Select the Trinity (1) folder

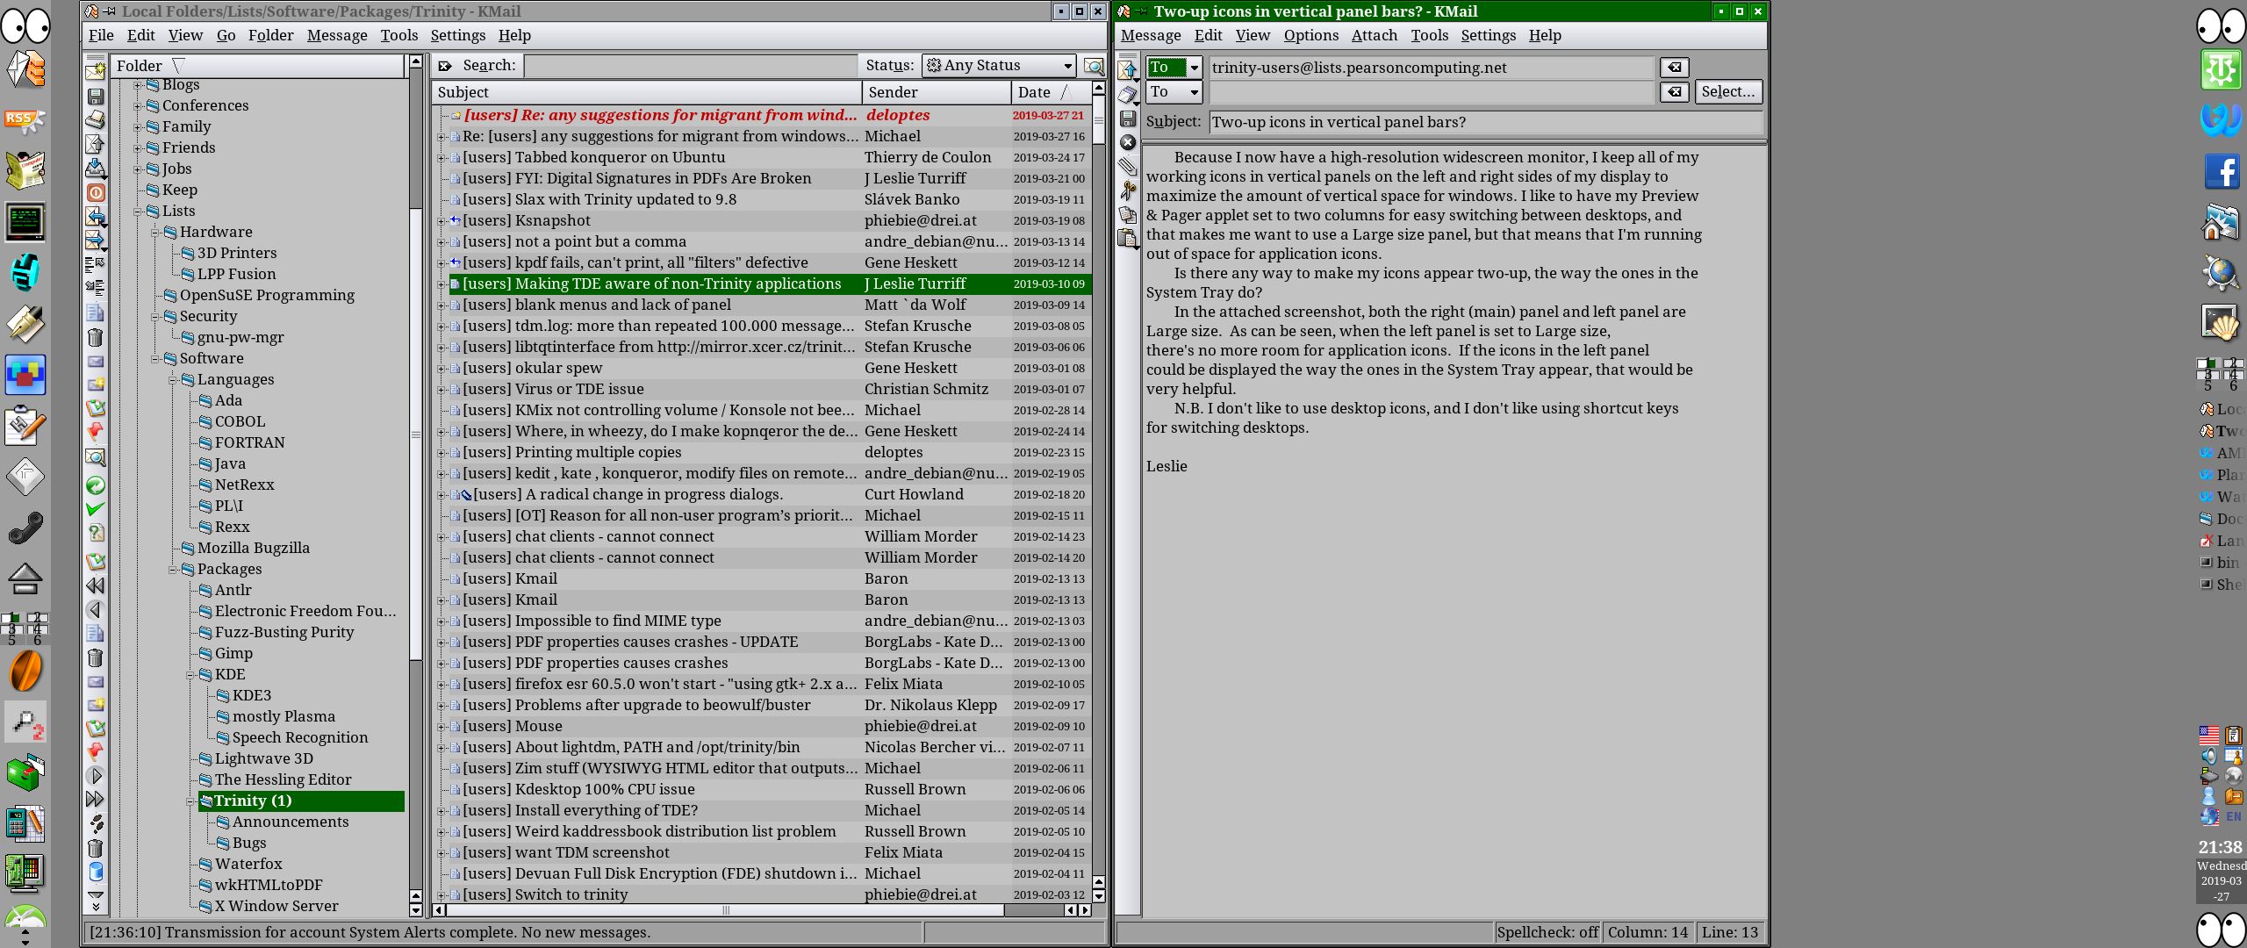click(301, 801)
